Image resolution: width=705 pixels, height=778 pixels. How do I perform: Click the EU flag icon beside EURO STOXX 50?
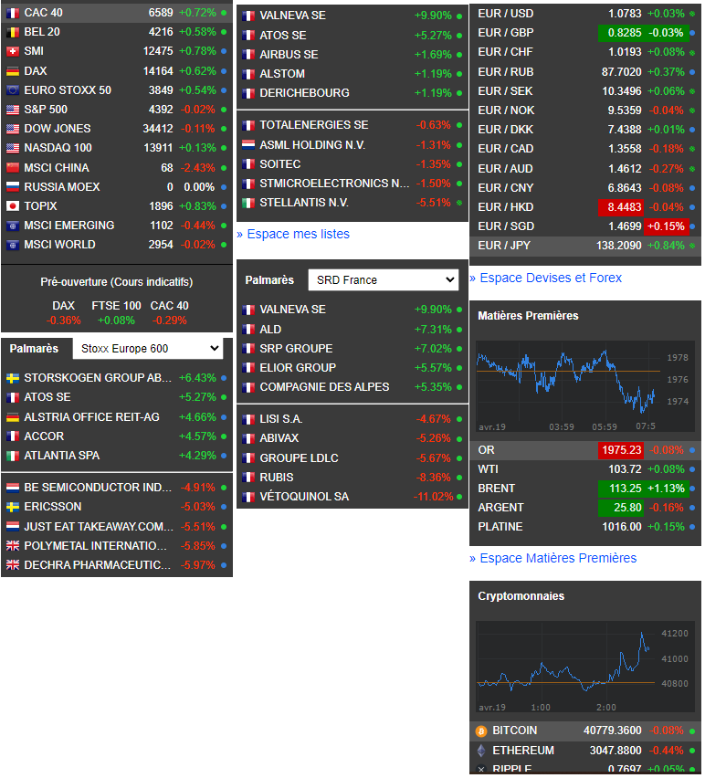tap(13, 90)
